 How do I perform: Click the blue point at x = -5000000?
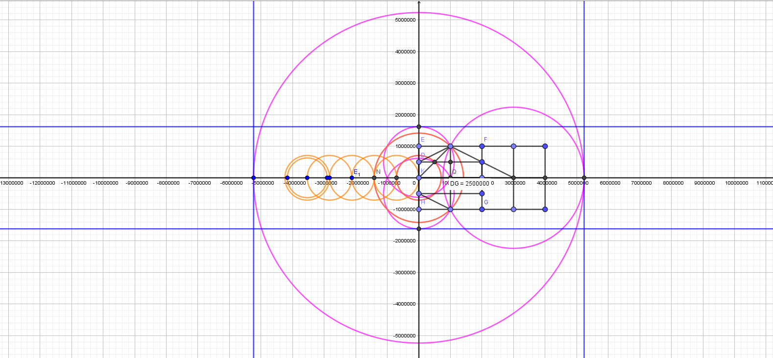tap(253, 178)
